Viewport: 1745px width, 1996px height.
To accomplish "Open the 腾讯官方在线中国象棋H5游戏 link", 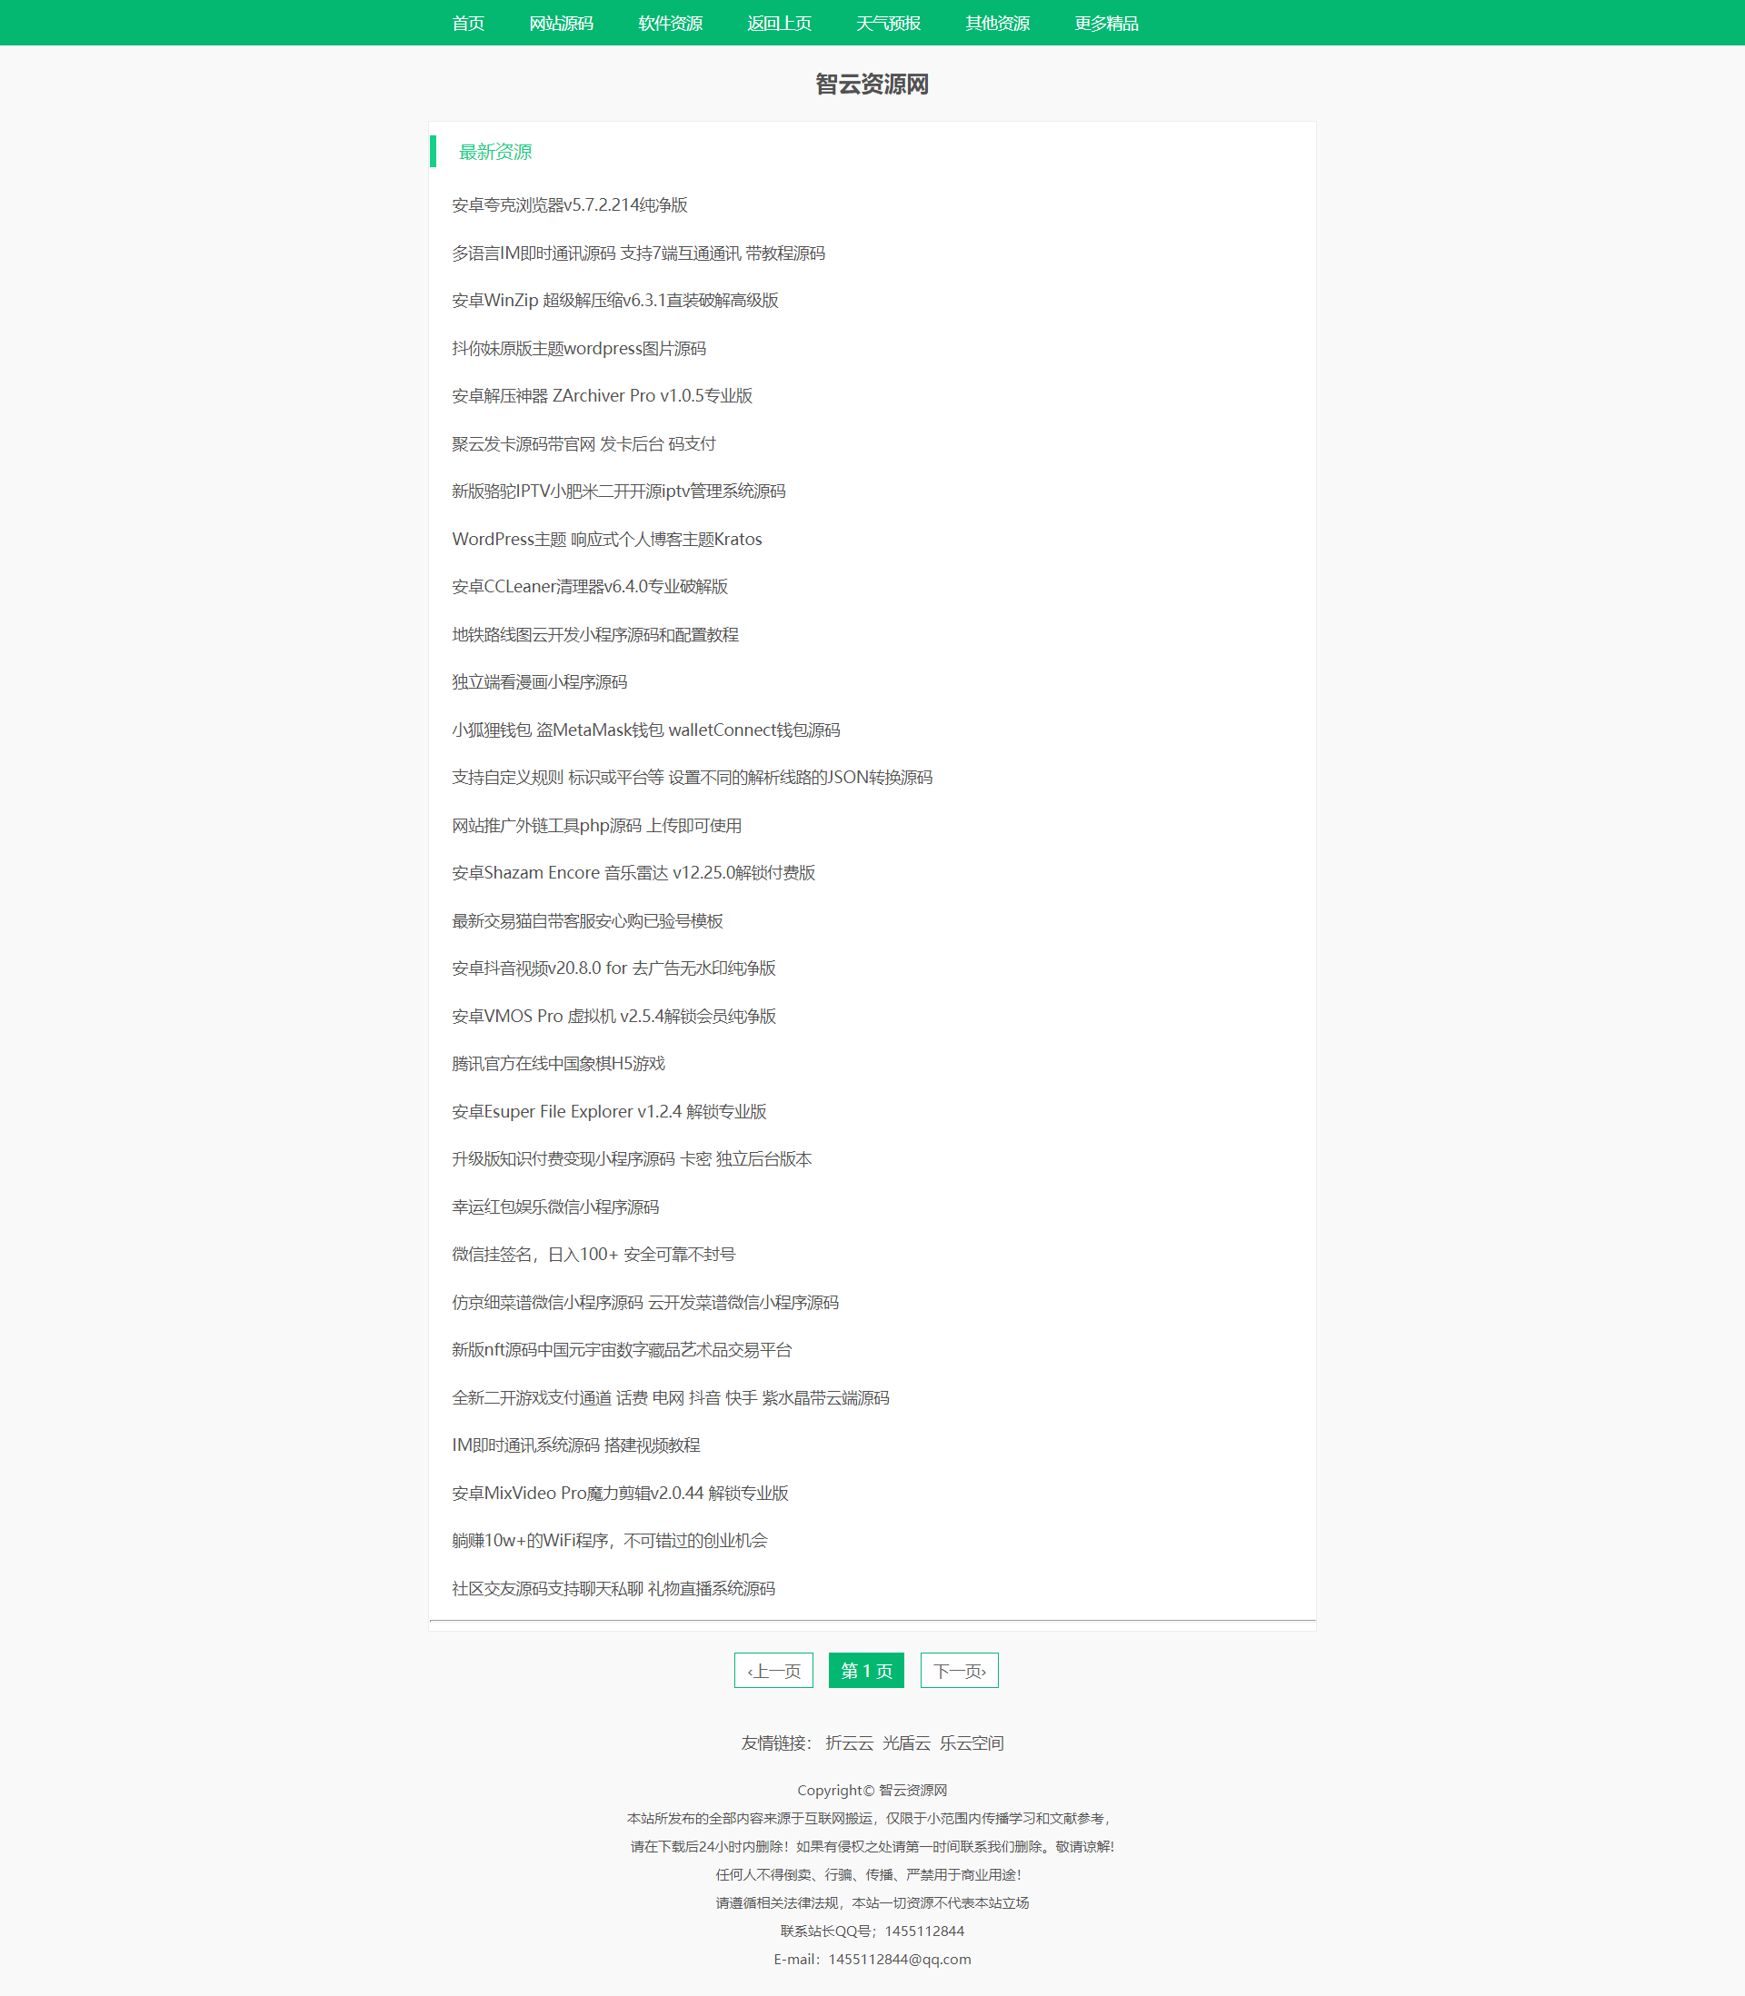I will point(557,1064).
